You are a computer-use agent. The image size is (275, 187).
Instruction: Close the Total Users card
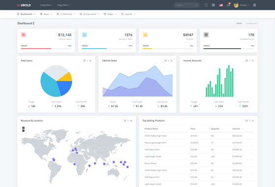click(x=90, y=61)
